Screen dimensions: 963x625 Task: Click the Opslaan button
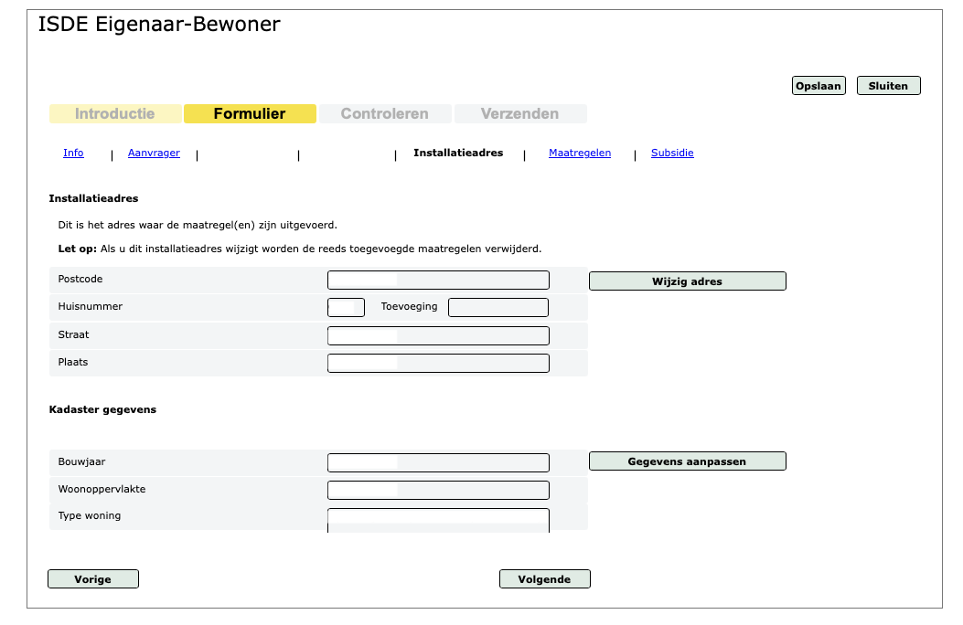coord(818,86)
